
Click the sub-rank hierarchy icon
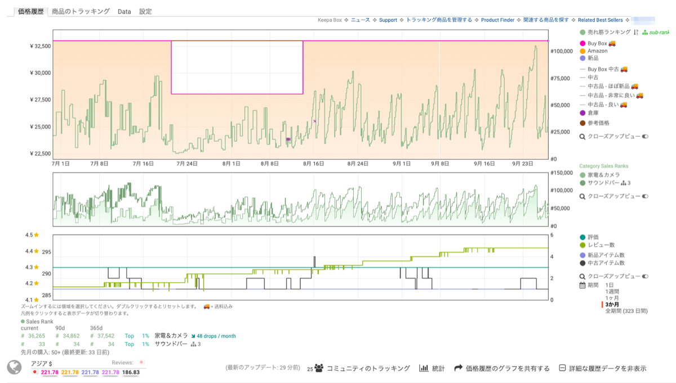pyautogui.click(x=645, y=33)
